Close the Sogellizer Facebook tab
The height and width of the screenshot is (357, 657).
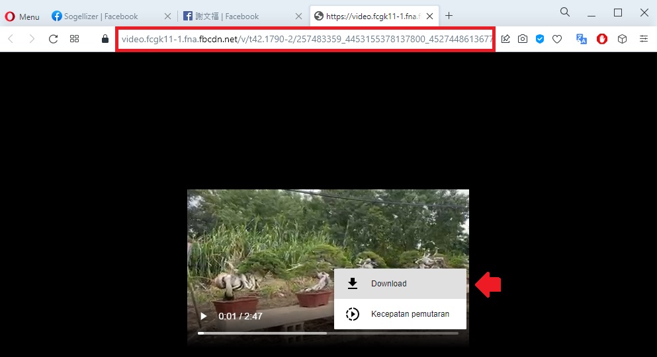tap(167, 16)
